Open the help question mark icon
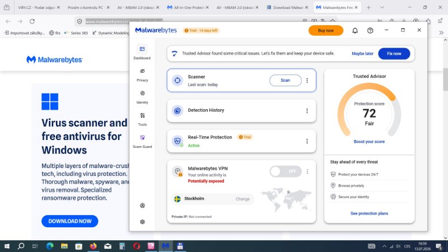 pos(370,31)
